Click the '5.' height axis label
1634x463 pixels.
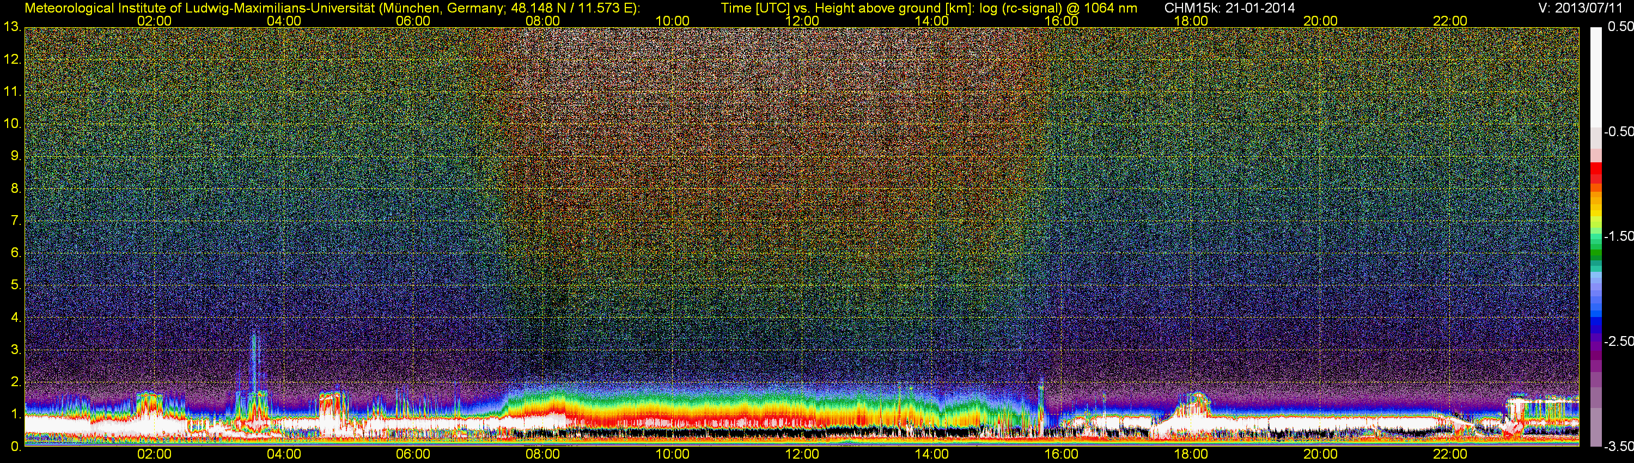(16, 285)
